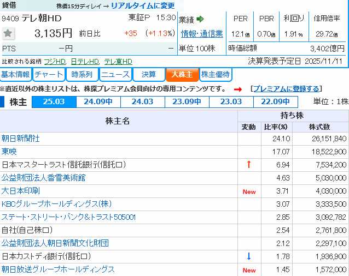Open shareholder 朝日新聞社 link

point(20,139)
